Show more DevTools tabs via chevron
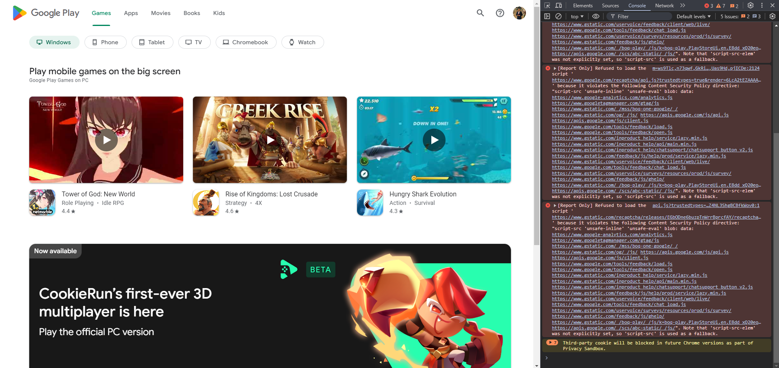This screenshot has width=779, height=368. [x=683, y=5]
